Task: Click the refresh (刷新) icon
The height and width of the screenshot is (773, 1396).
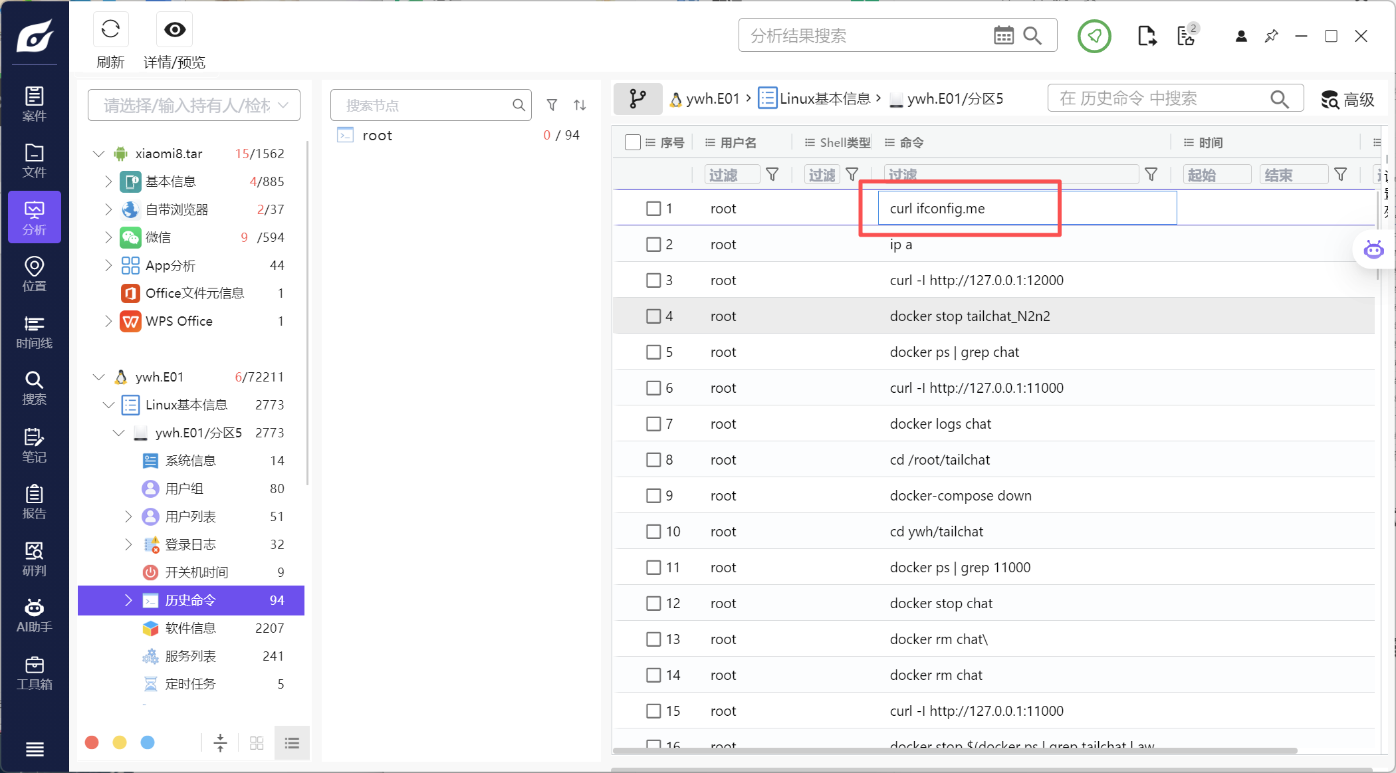Action: coord(110,29)
